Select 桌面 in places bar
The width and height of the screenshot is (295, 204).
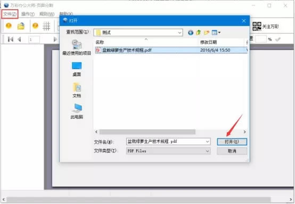tap(77, 69)
